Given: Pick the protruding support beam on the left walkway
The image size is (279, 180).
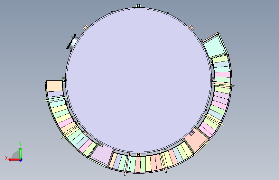Looking at the screenshot, I should tap(56, 99).
